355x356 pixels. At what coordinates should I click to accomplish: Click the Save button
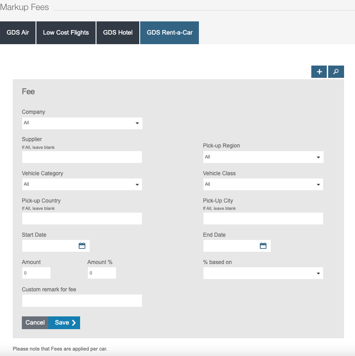click(64, 323)
